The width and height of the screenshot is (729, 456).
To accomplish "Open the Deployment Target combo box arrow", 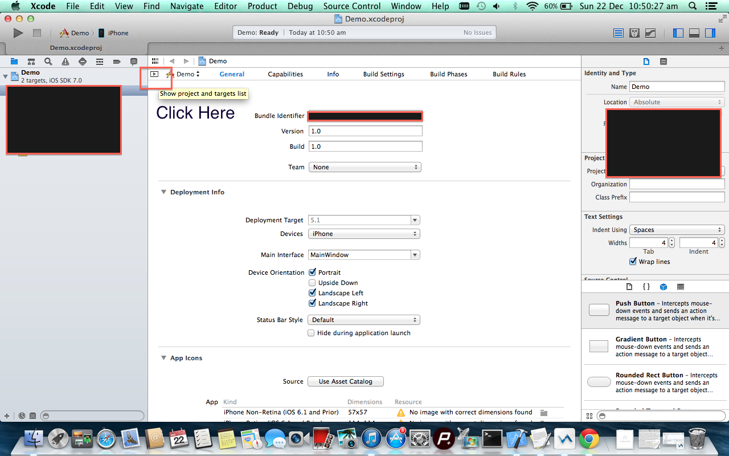I will coord(415,220).
